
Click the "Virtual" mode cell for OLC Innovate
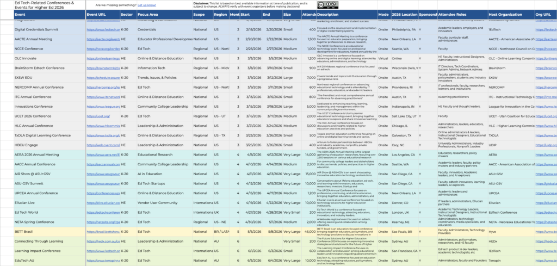383,58
